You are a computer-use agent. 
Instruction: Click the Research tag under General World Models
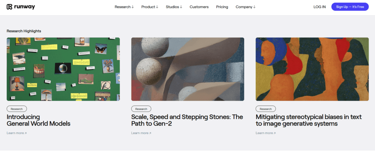[x=16, y=109]
